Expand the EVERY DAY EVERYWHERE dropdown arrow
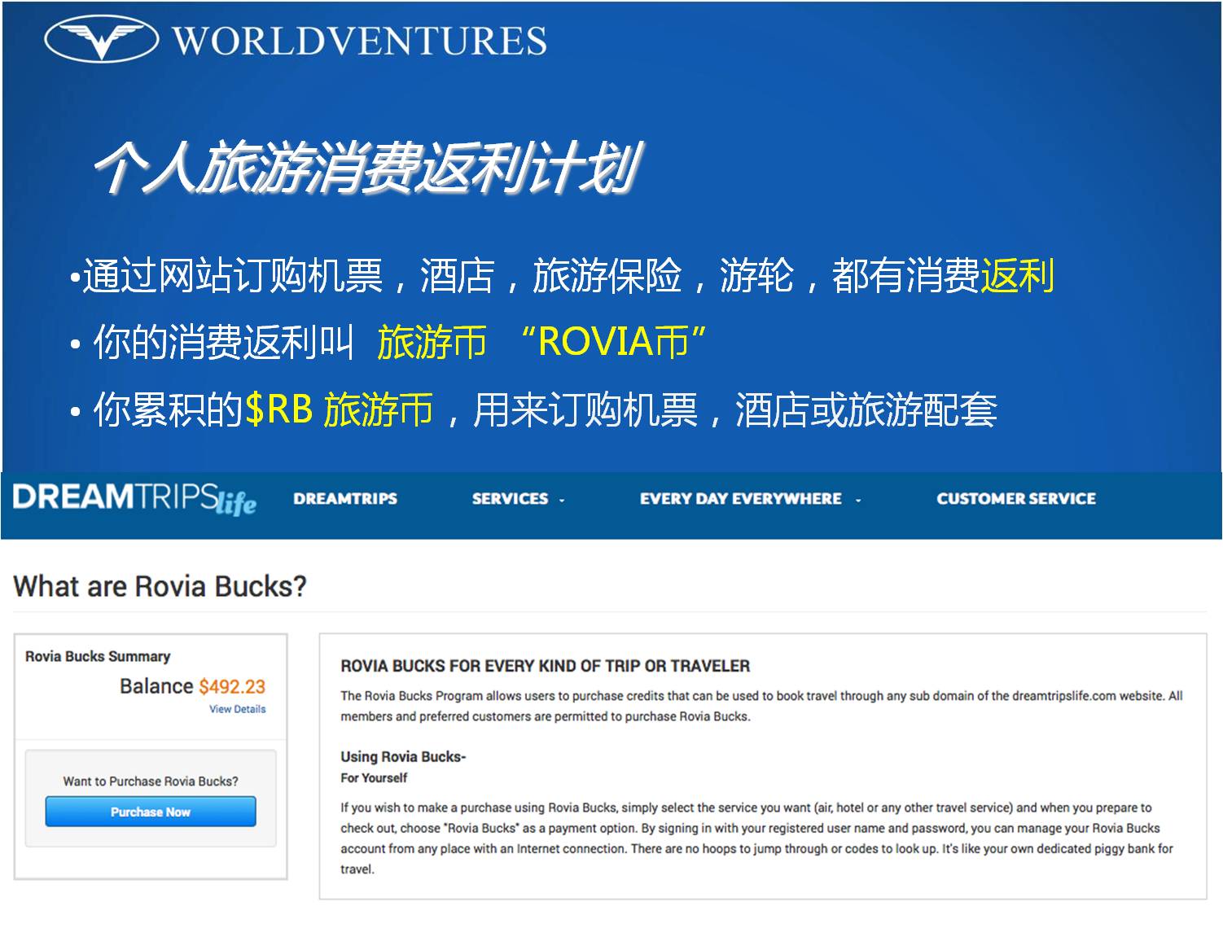Screen dimensions: 1223x928 tap(858, 500)
